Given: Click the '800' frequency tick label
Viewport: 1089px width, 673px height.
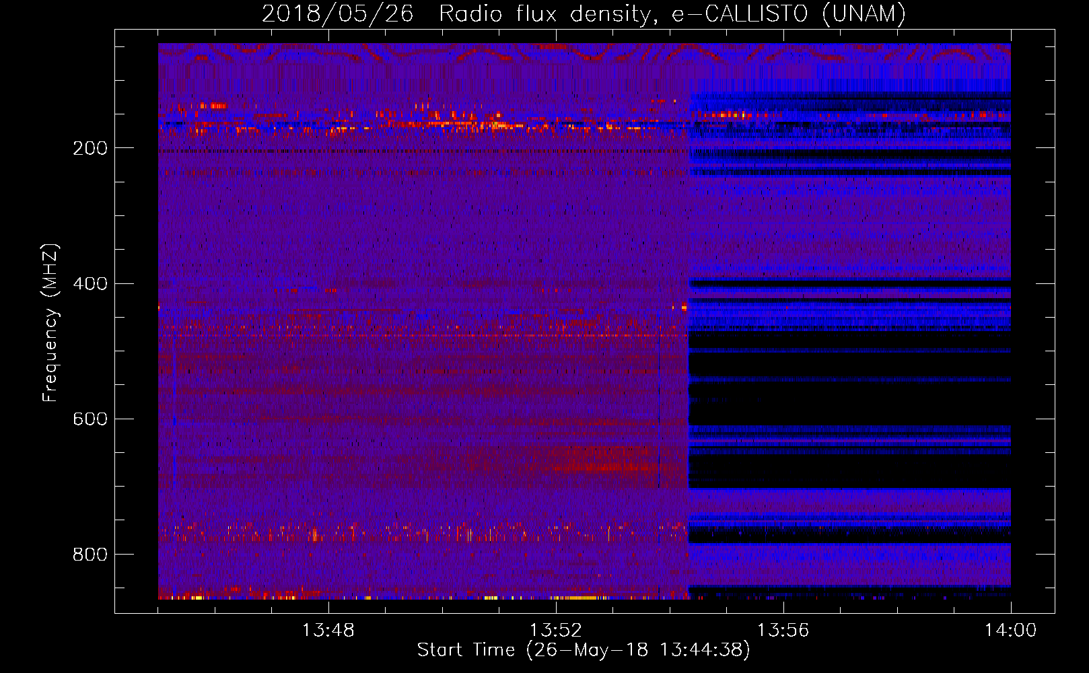Looking at the screenshot, I should (90, 554).
